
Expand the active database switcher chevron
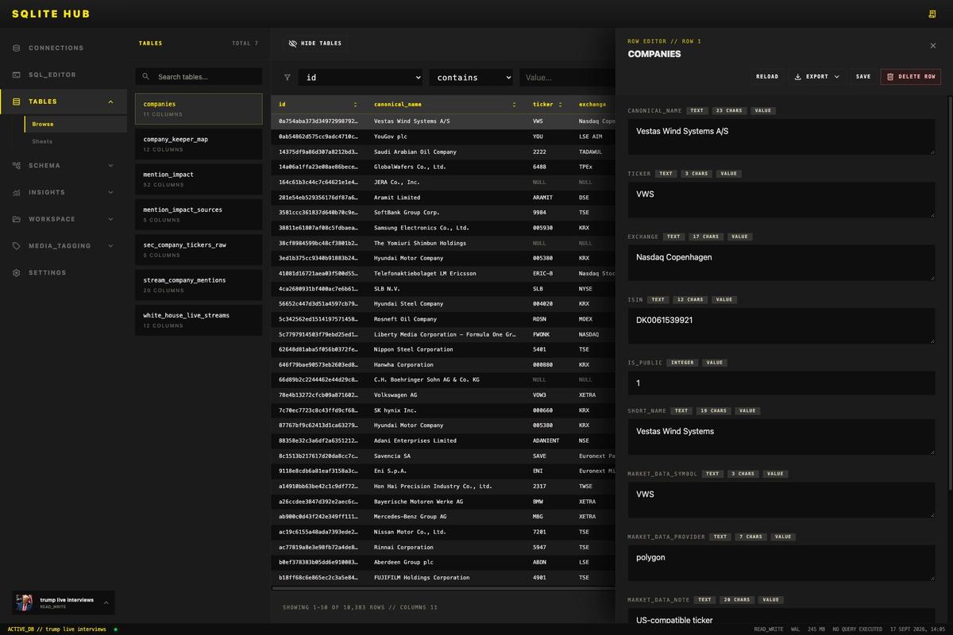pyautogui.click(x=106, y=602)
